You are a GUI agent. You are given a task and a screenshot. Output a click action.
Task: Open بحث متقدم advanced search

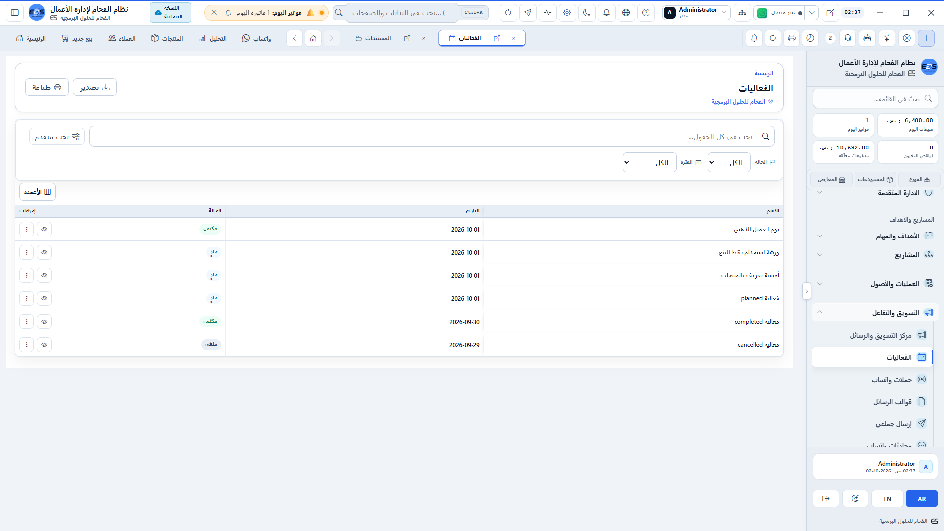click(57, 136)
